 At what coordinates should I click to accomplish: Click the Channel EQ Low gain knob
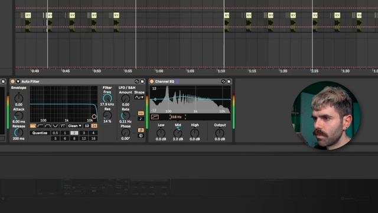click(x=161, y=133)
